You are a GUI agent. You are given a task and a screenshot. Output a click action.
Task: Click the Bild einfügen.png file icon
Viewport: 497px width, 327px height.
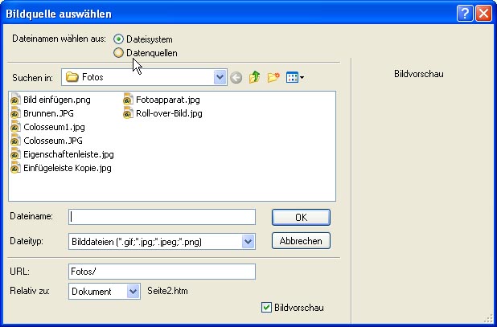[x=15, y=100]
